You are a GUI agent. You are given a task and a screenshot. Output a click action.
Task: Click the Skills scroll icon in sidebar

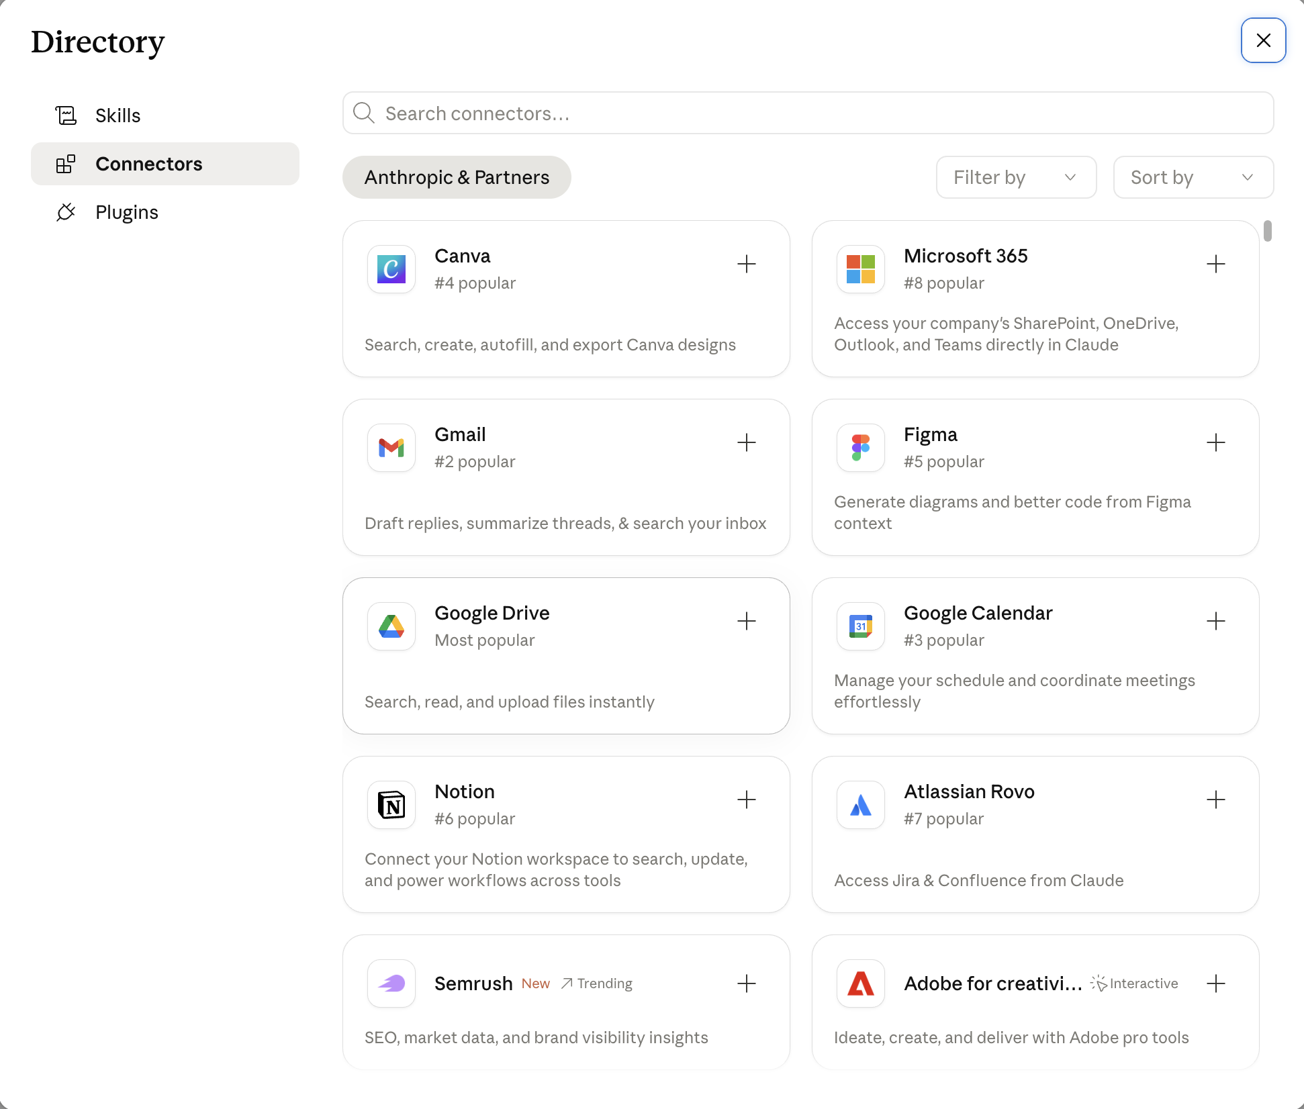pyautogui.click(x=66, y=115)
